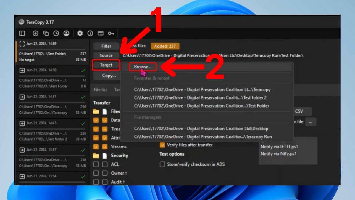Click the yellow folder icon beside Files
The image size is (355, 200).
coord(96,112)
